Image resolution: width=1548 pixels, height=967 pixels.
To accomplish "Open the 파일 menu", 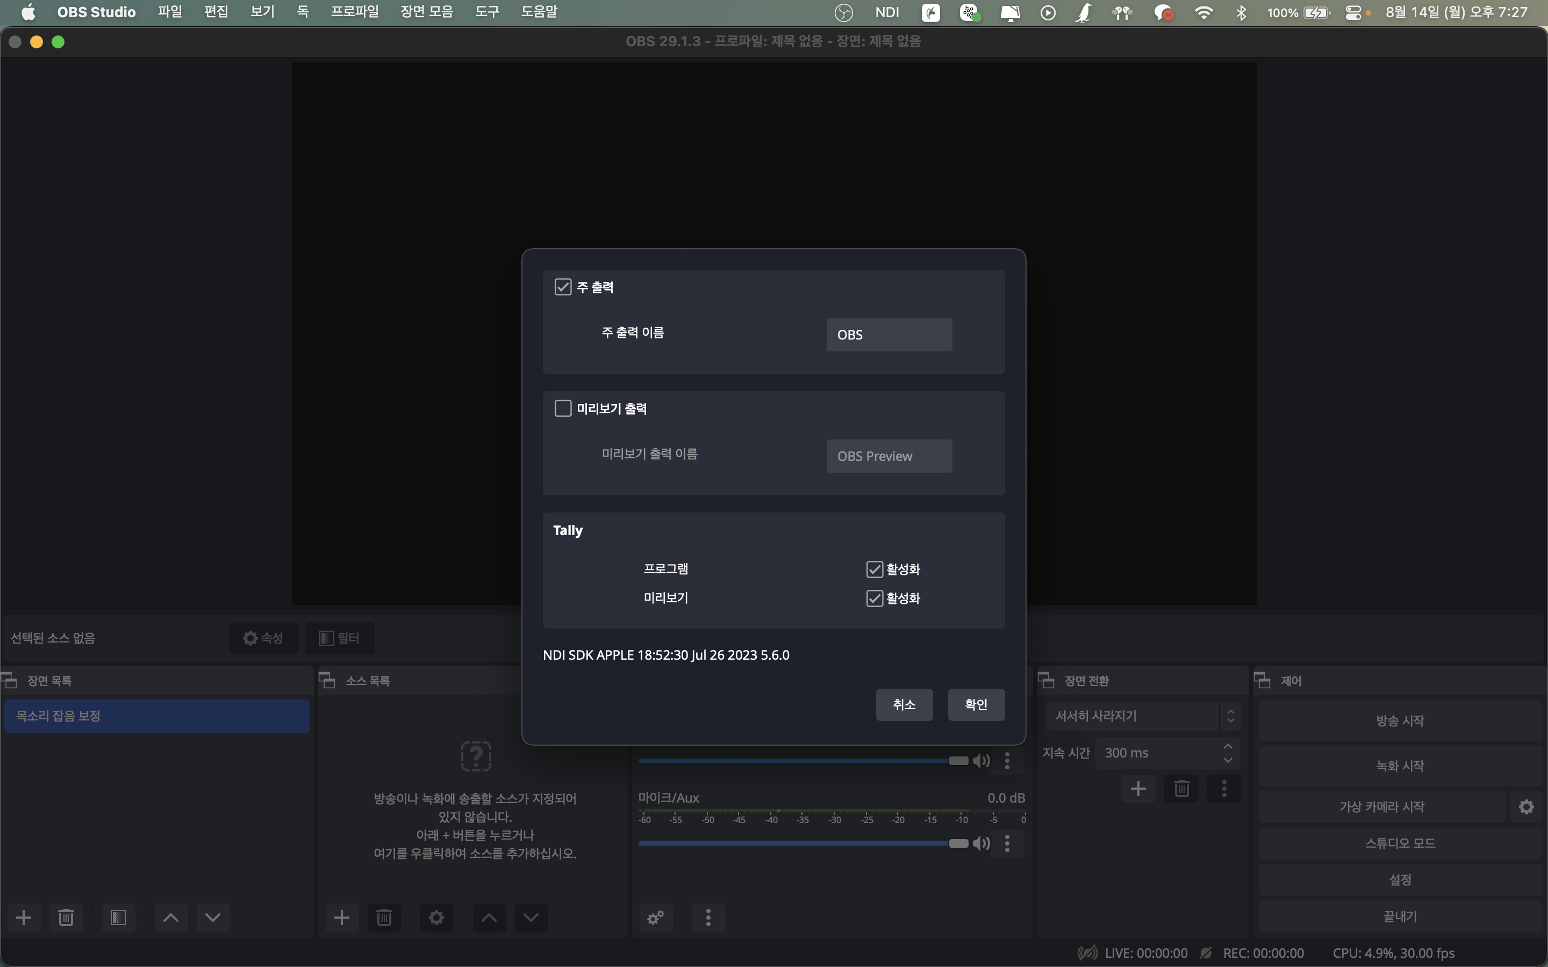I will pyautogui.click(x=170, y=12).
